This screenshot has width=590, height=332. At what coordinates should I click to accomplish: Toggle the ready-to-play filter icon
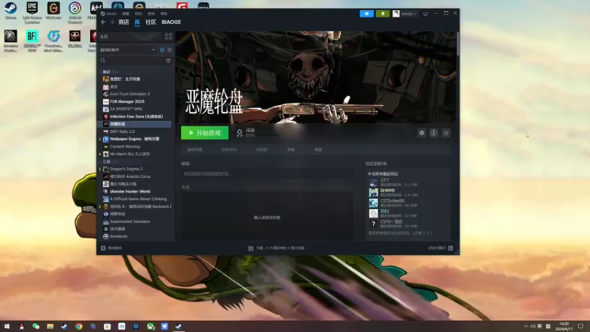[x=170, y=49]
